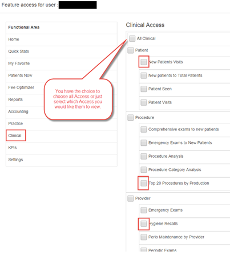Screen dimensions: 230x255
Task: Select the Patient Visits checkbox
Action: [x=144, y=102]
